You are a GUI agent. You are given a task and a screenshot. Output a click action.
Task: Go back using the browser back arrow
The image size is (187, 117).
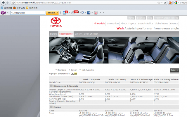(3, 3)
